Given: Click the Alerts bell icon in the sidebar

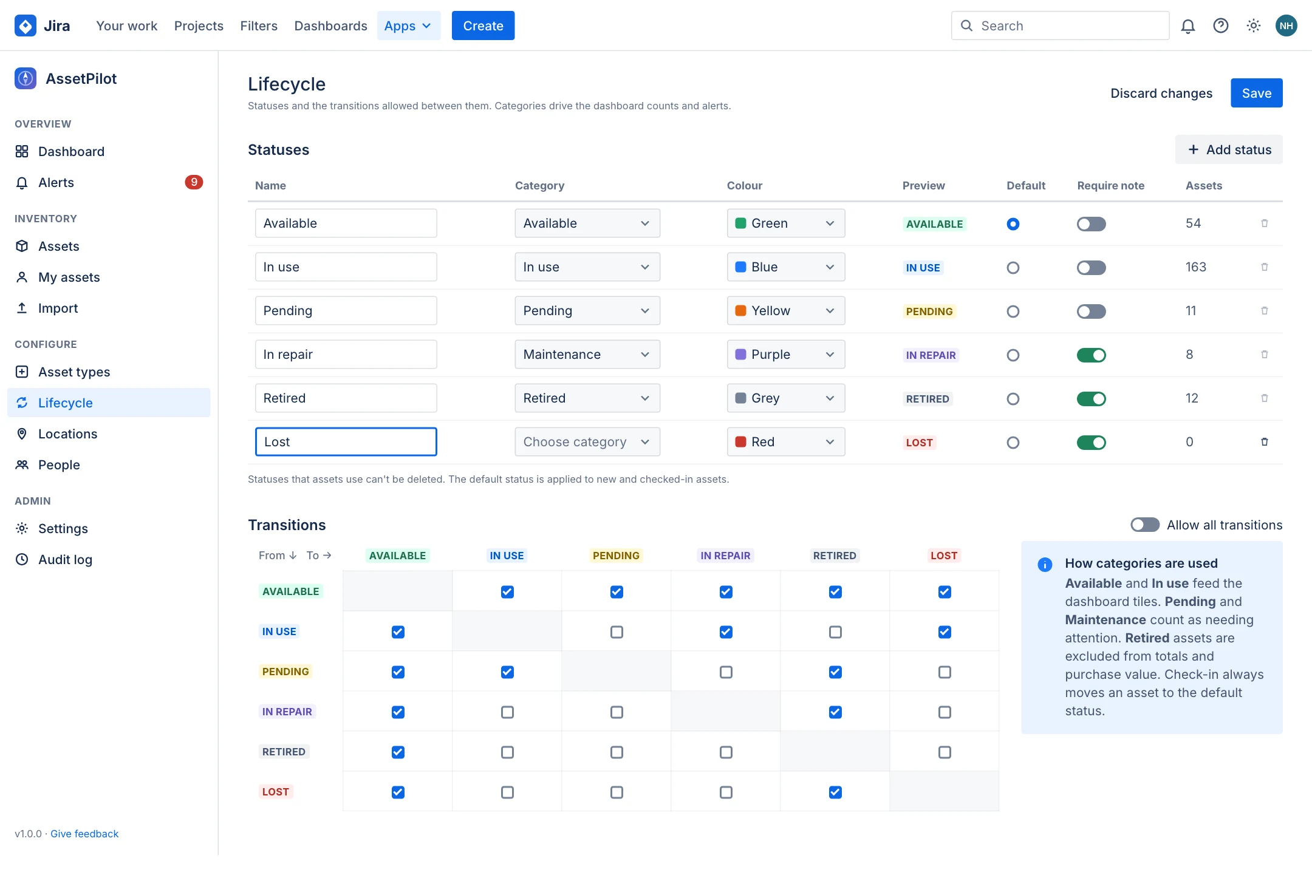Looking at the screenshot, I should [22, 182].
